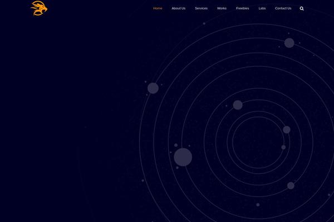
Task: Visit the Labs section
Action: click(262, 8)
